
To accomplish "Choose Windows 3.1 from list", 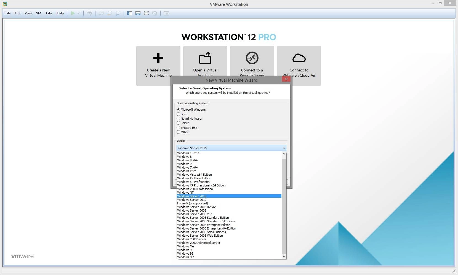I will (x=229, y=257).
